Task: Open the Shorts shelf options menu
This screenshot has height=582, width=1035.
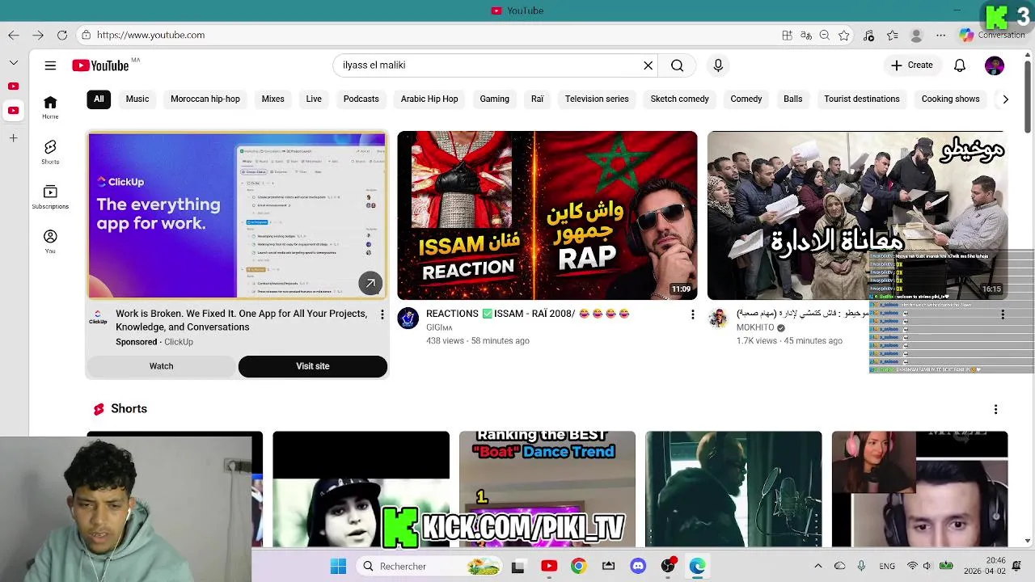Action: (995, 410)
